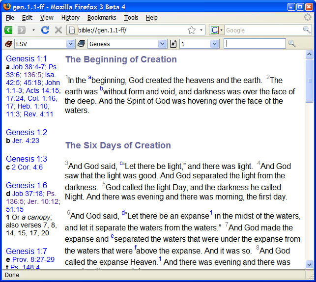Screen dimensions: 316x282
Task: Follow the Rev. 4:11 cross reference
Action: pos(38,114)
